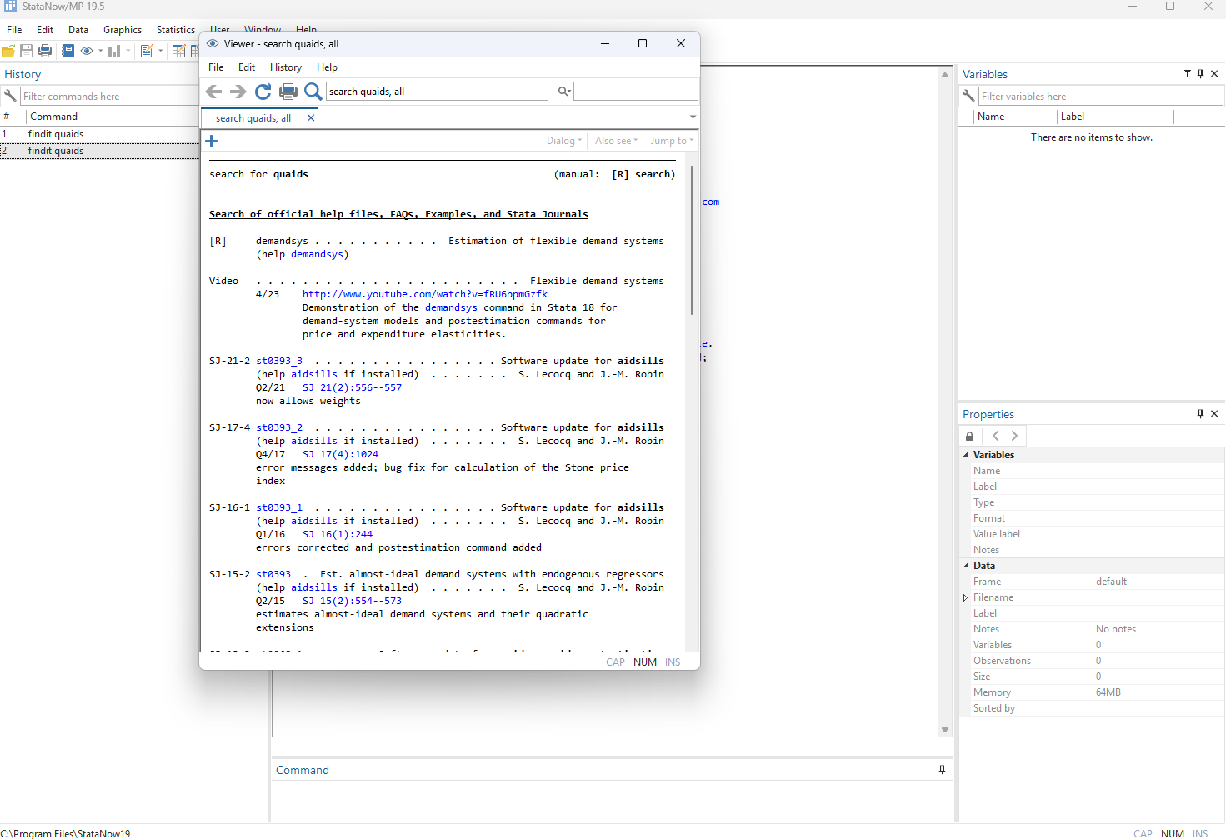Viewport: 1226px width, 839px height.
Task: Click the Viewer refresh icon
Action: point(263,92)
